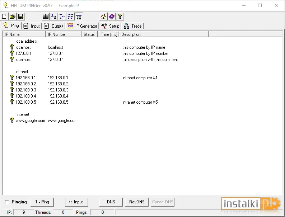Click 'this computer by IP name' description
The image size is (285, 217).
[x=144, y=47]
